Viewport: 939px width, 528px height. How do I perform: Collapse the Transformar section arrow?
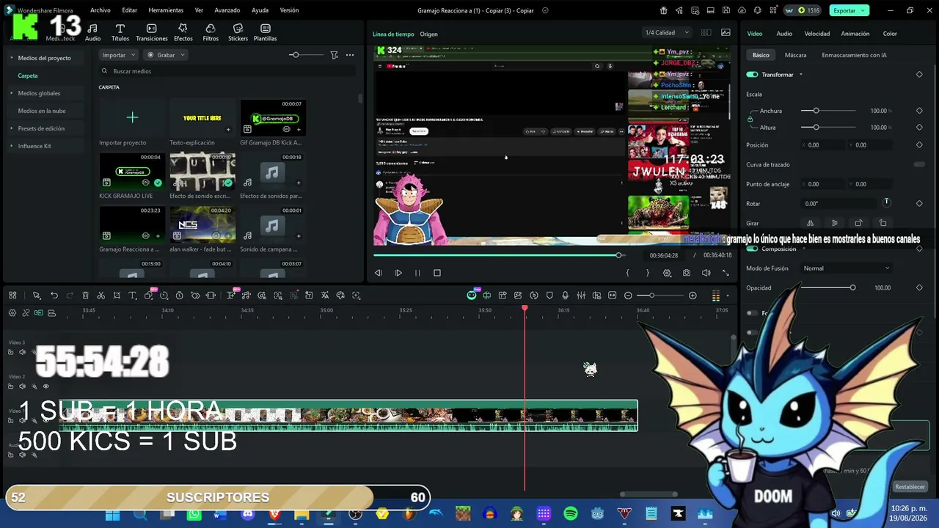pyautogui.click(x=801, y=75)
